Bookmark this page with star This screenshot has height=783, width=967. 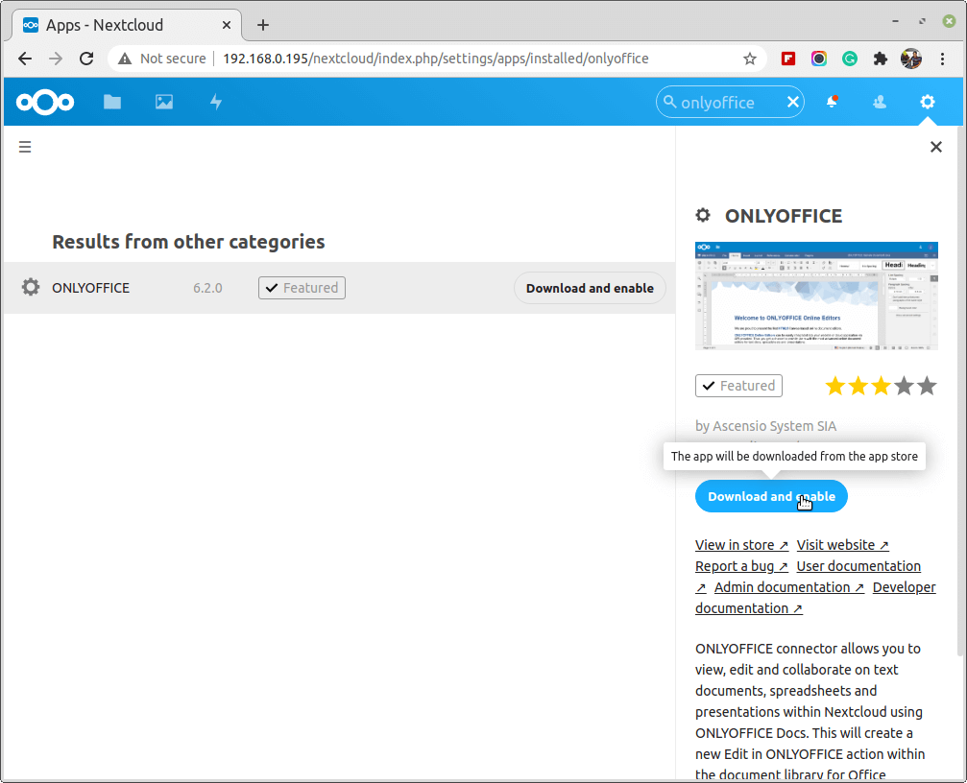749,59
